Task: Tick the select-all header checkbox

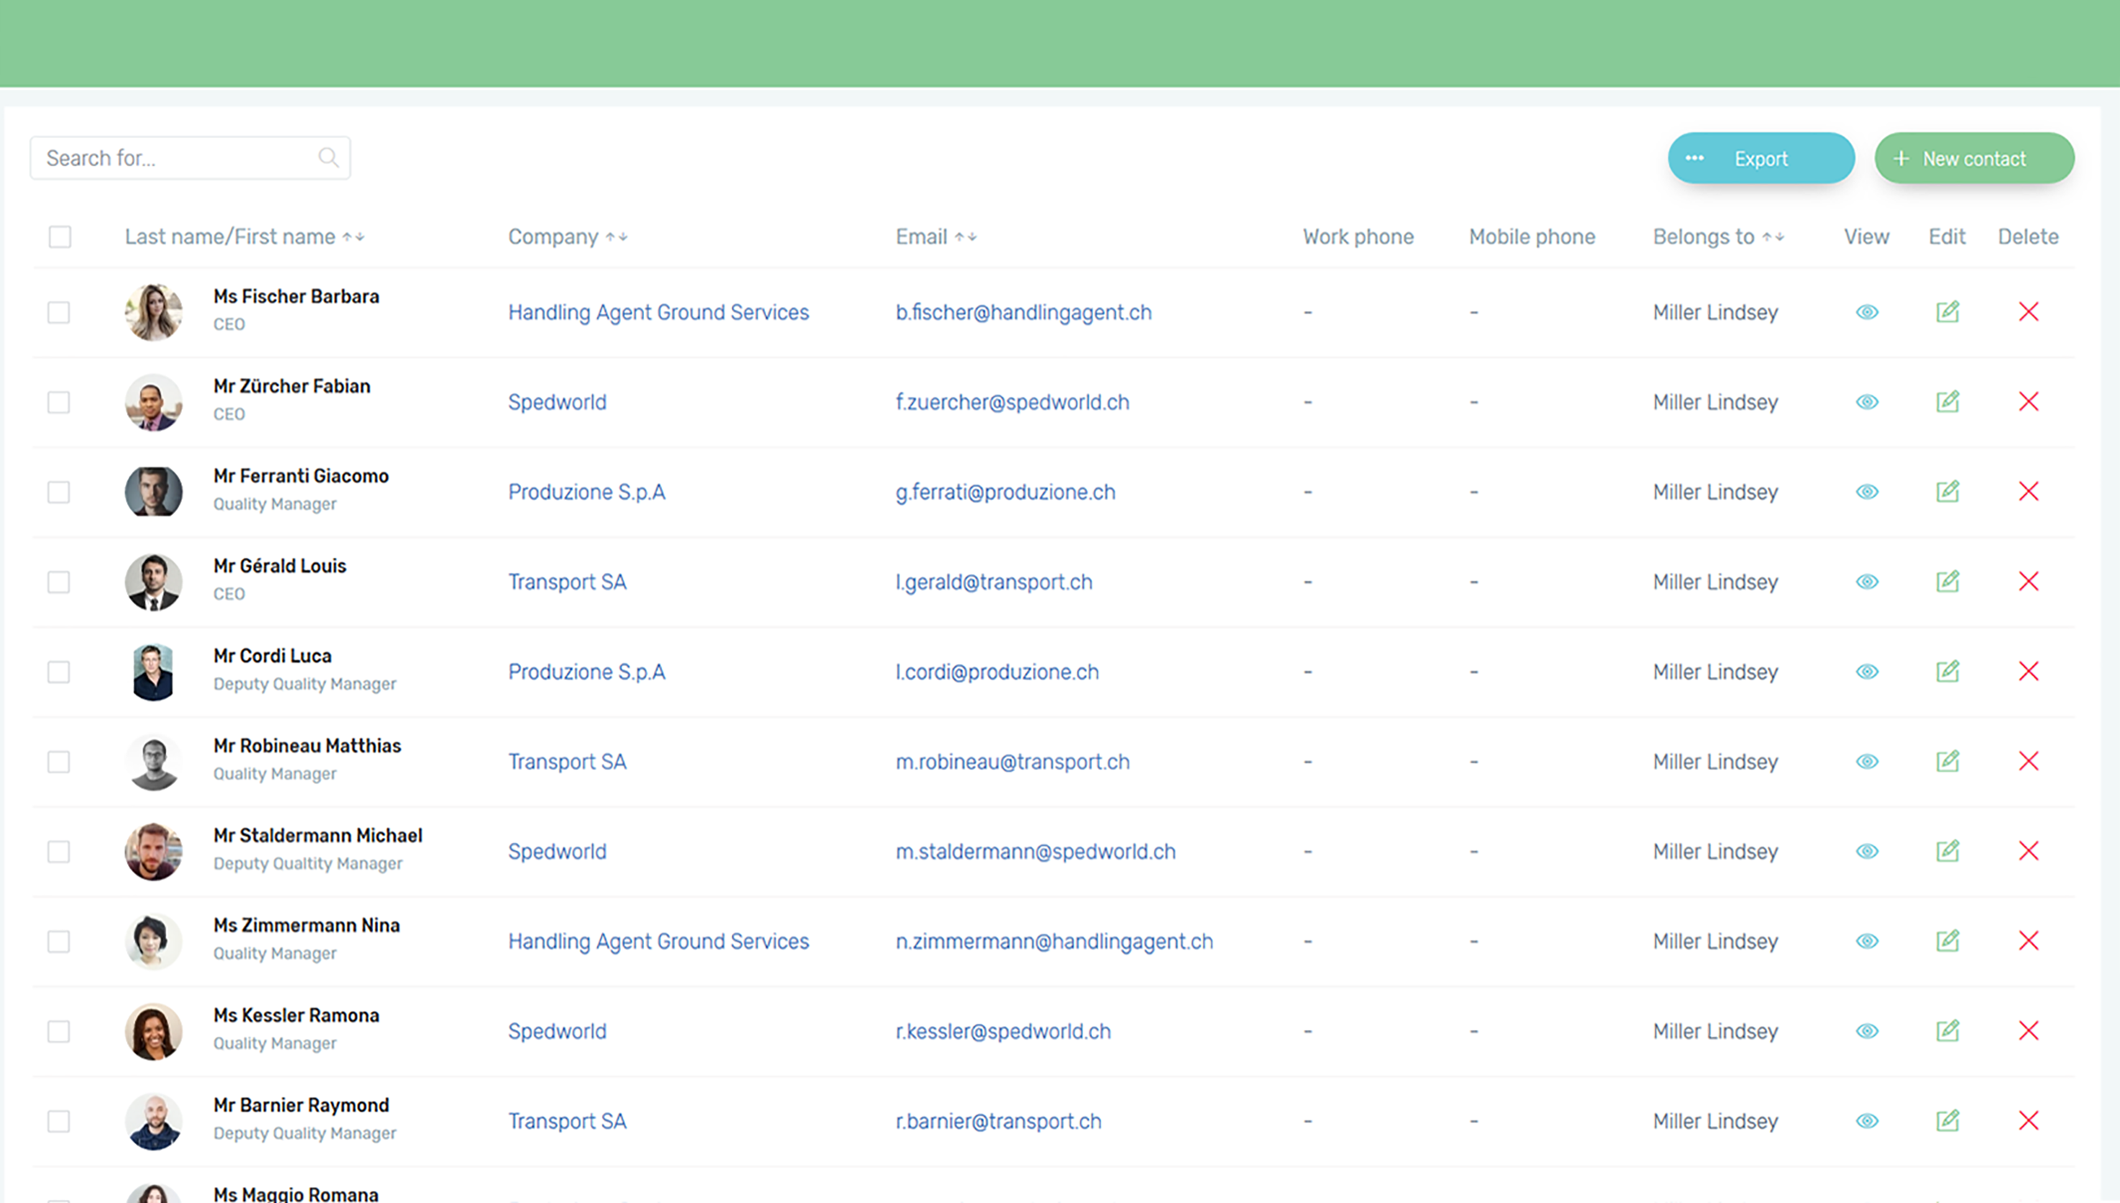Action: pos(60,237)
